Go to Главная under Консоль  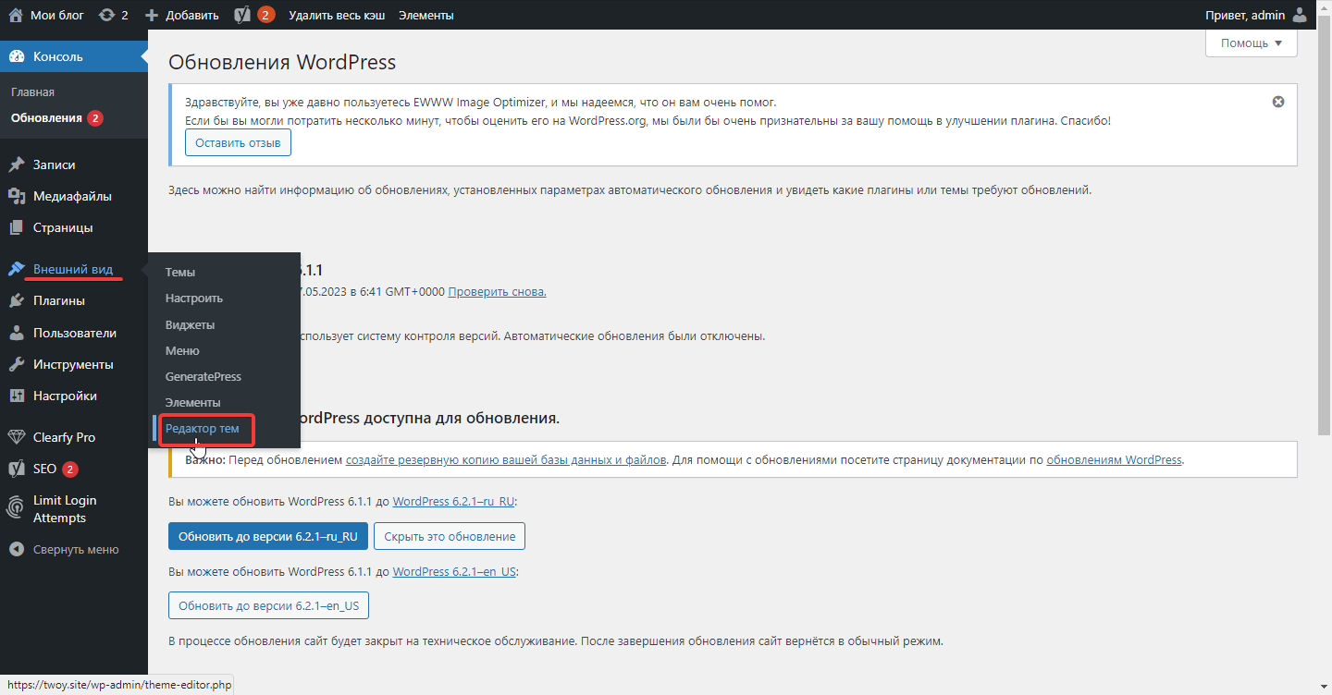33,92
